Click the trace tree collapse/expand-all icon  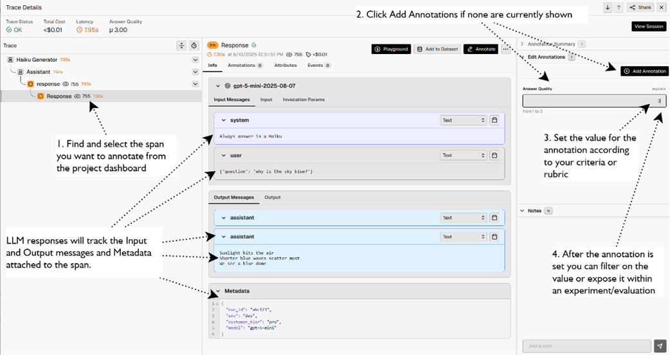click(181, 46)
